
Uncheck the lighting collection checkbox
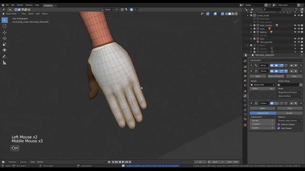pos(254,32)
